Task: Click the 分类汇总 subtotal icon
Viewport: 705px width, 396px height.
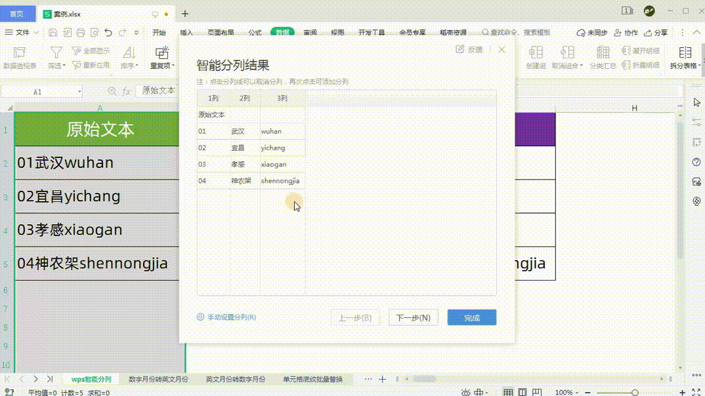Action: click(x=603, y=52)
